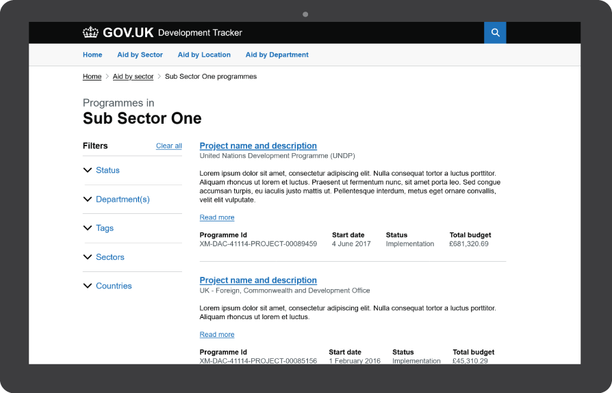The height and width of the screenshot is (393, 612).
Task: Expand the Countries filter chevron
Action: click(88, 286)
